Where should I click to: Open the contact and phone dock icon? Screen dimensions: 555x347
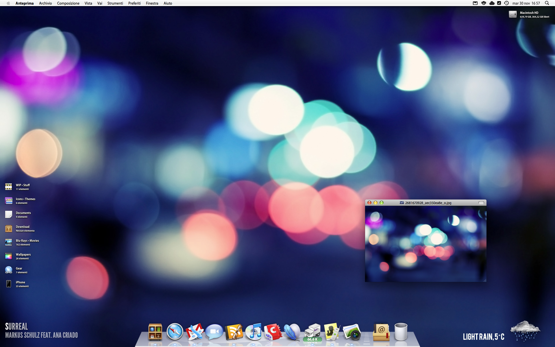click(x=332, y=332)
